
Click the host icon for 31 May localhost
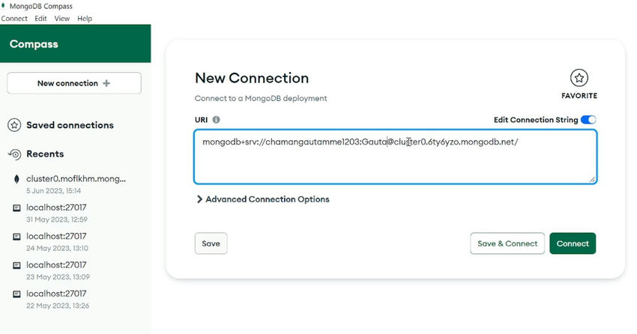pyautogui.click(x=16, y=207)
